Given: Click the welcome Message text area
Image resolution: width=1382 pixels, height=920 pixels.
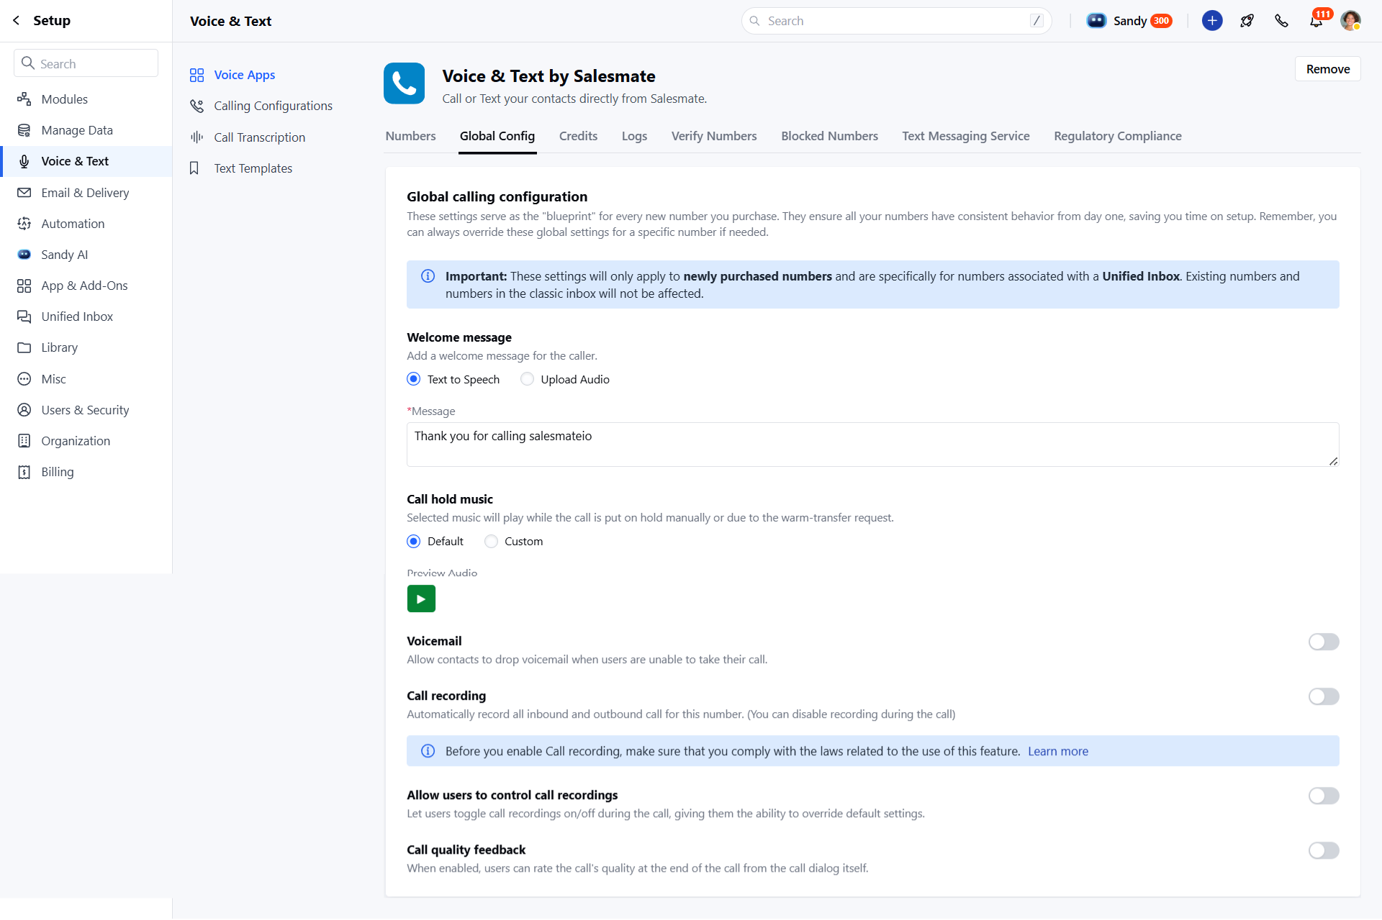Looking at the screenshot, I should point(872,444).
